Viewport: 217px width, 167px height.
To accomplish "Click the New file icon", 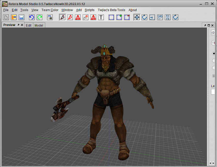I will pos(6,17).
